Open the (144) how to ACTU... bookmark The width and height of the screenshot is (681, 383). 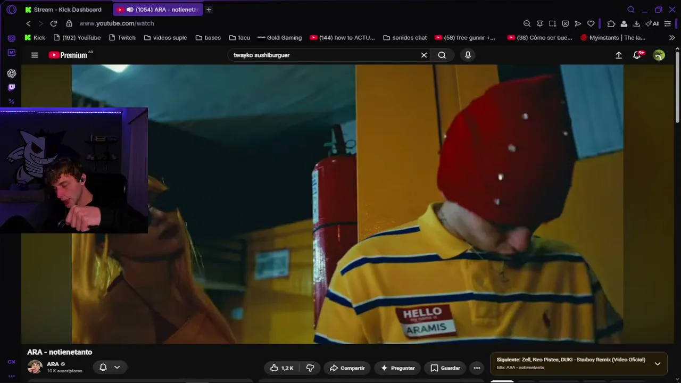pos(342,38)
